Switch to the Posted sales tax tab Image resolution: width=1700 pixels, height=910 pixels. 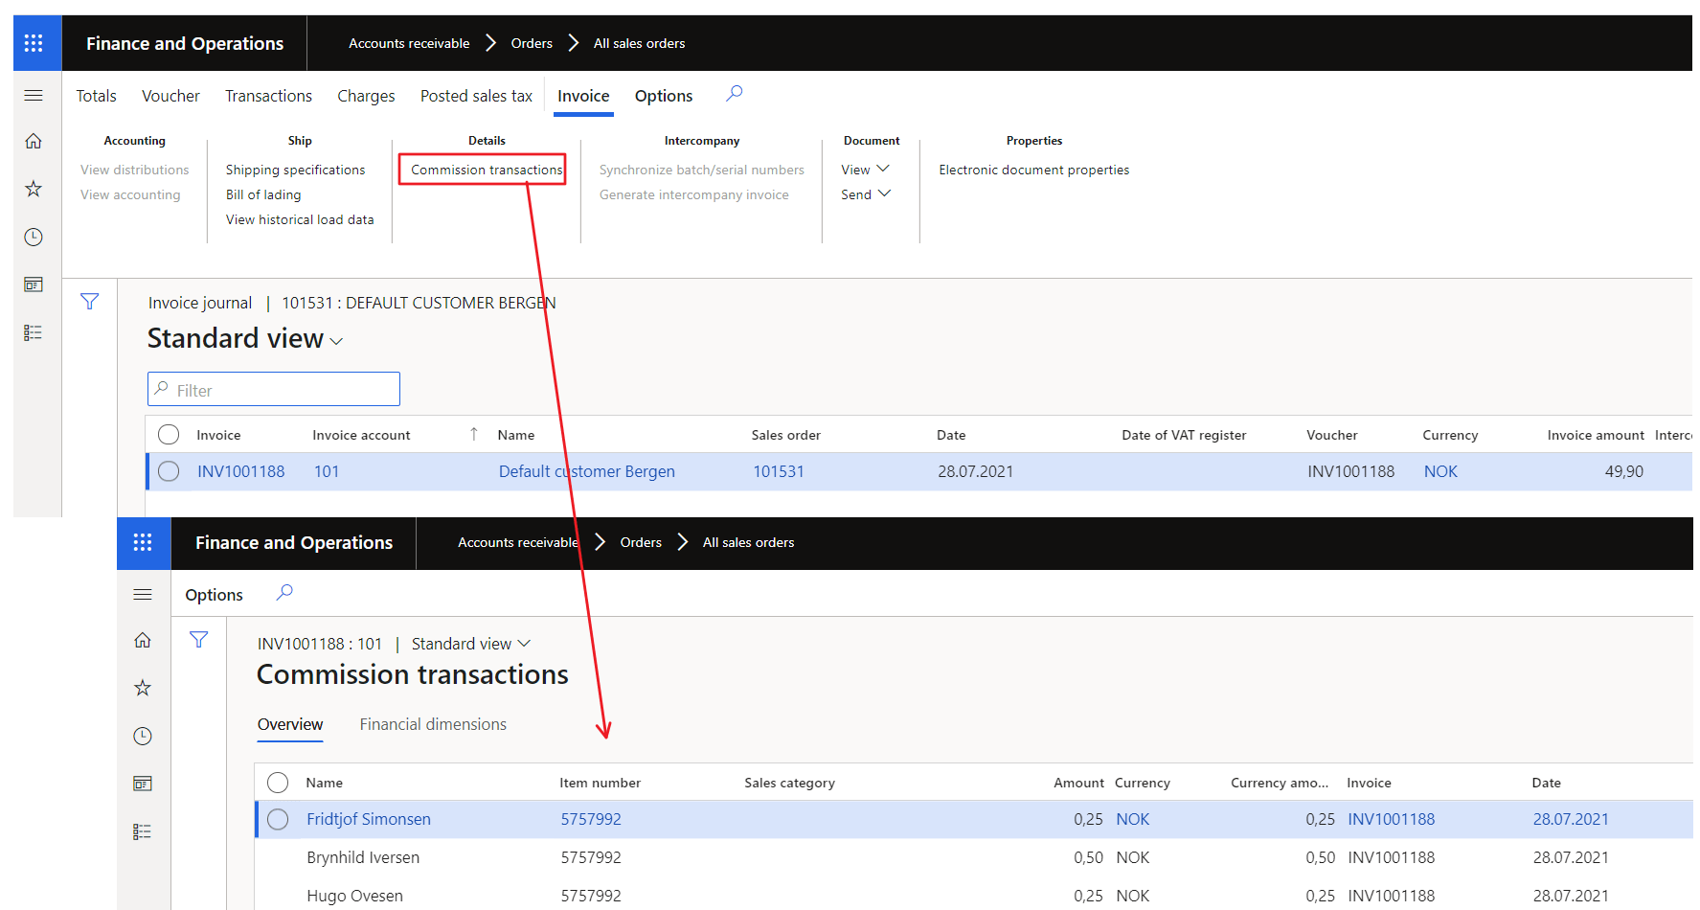[476, 96]
